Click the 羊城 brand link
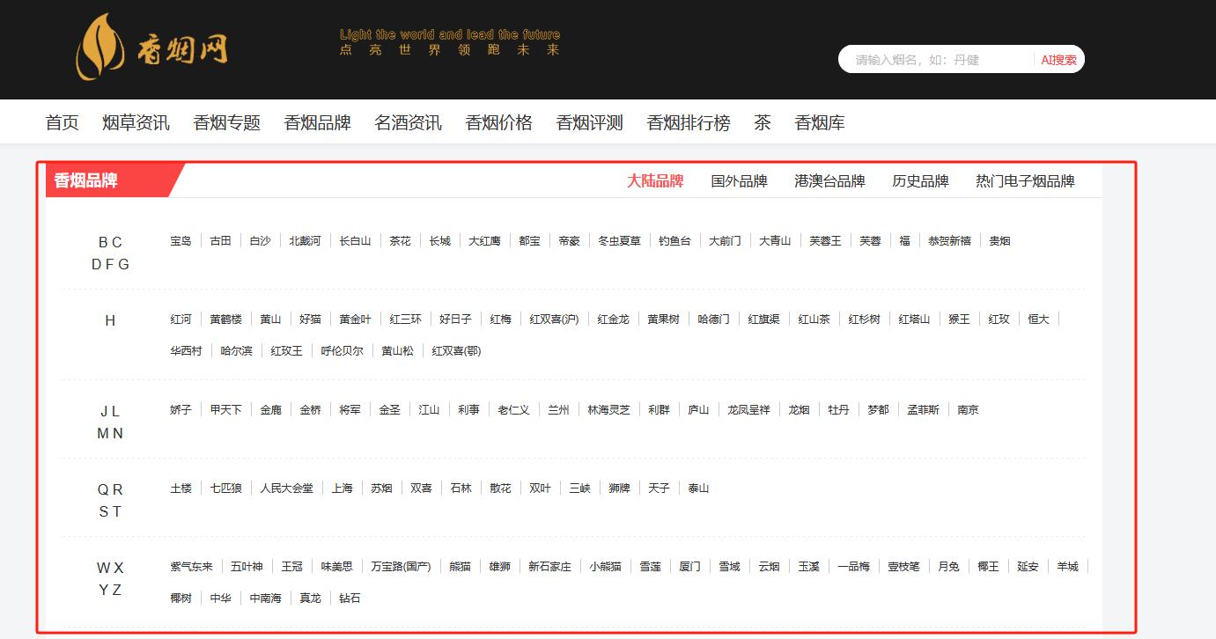The image size is (1216, 639). (x=1067, y=566)
